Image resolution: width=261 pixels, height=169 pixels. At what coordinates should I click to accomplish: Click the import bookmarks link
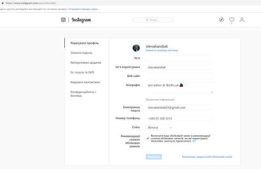pyautogui.click(x=83, y=9)
